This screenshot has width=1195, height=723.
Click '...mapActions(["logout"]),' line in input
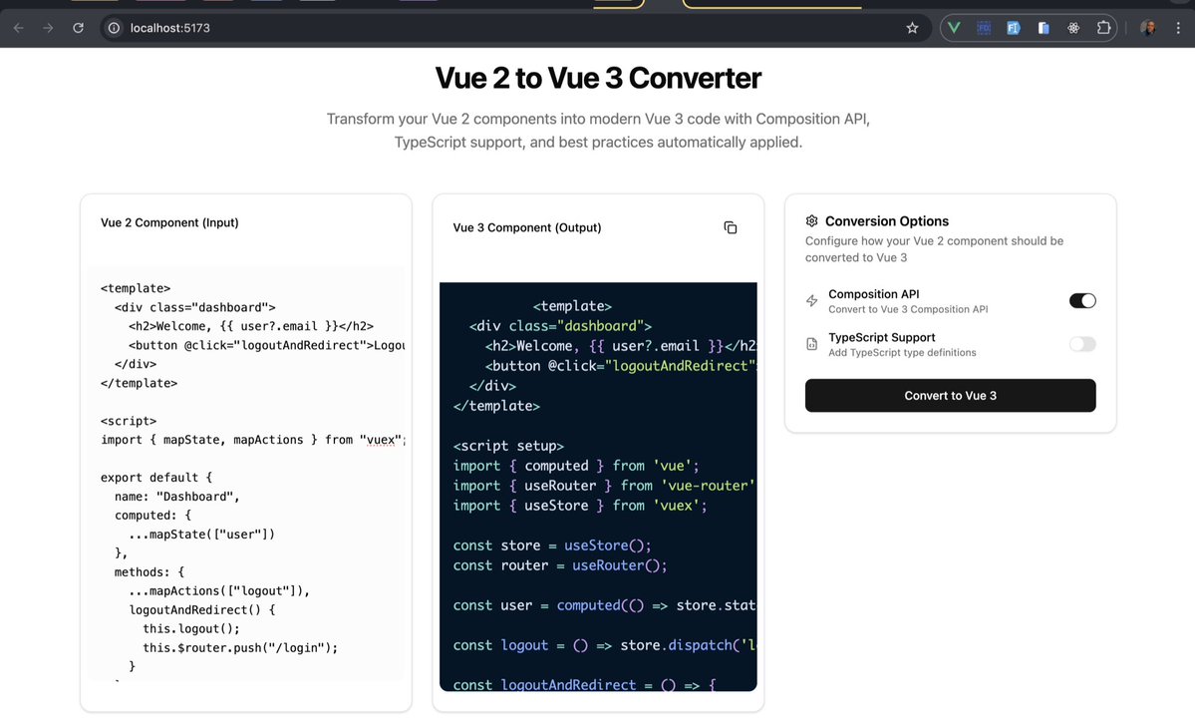click(x=219, y=591)
